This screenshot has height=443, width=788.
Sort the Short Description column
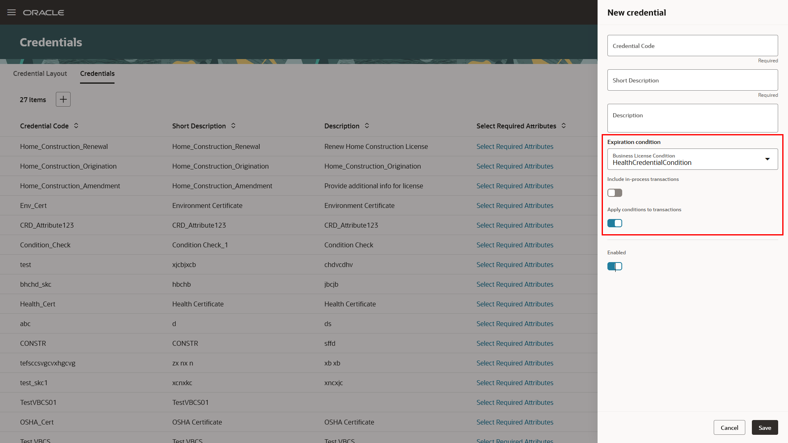(233, 126)
